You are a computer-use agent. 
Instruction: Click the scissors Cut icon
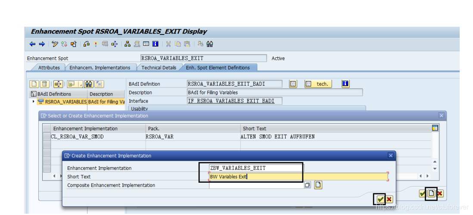[168, 44]
